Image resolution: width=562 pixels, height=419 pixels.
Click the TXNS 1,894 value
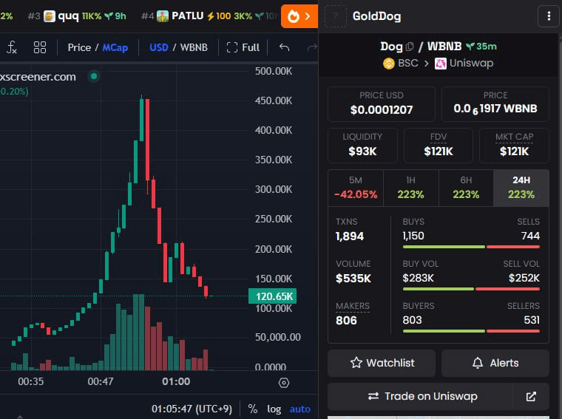tap(350, 236)
